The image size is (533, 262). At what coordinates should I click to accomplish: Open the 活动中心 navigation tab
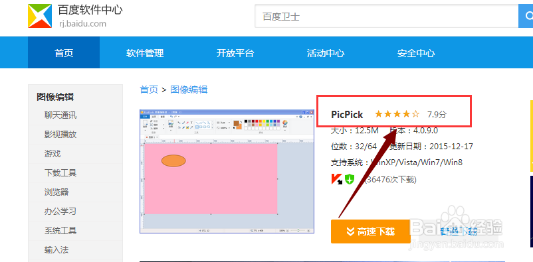point(326,53)
